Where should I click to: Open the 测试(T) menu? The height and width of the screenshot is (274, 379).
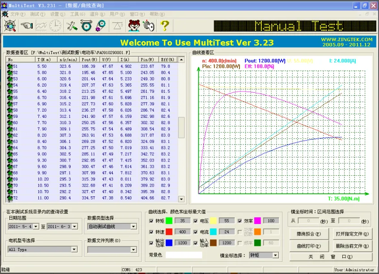(x=38, y=14)
